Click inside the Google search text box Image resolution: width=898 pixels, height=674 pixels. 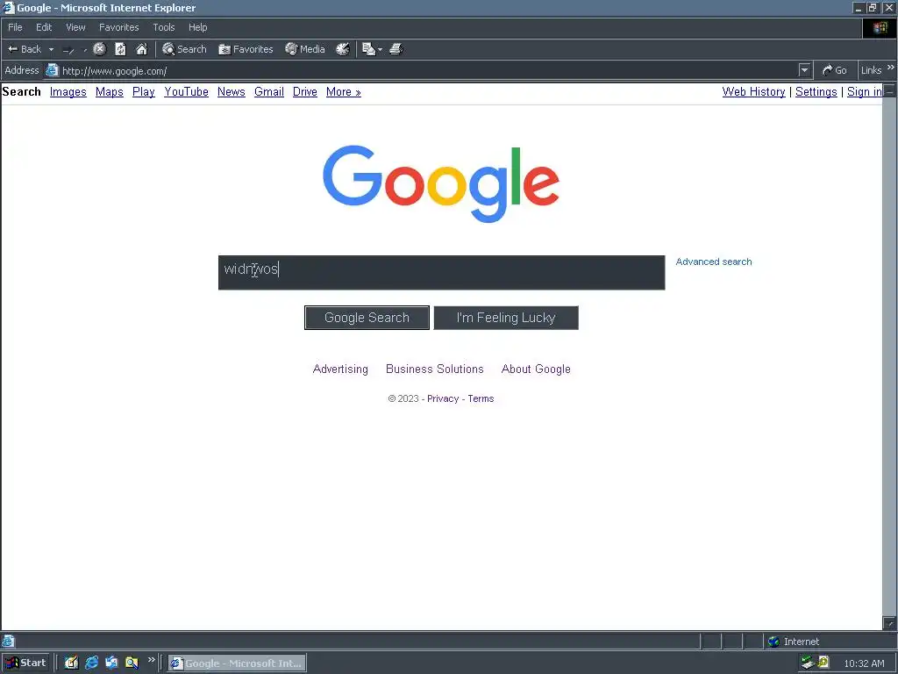coord(442,273)
